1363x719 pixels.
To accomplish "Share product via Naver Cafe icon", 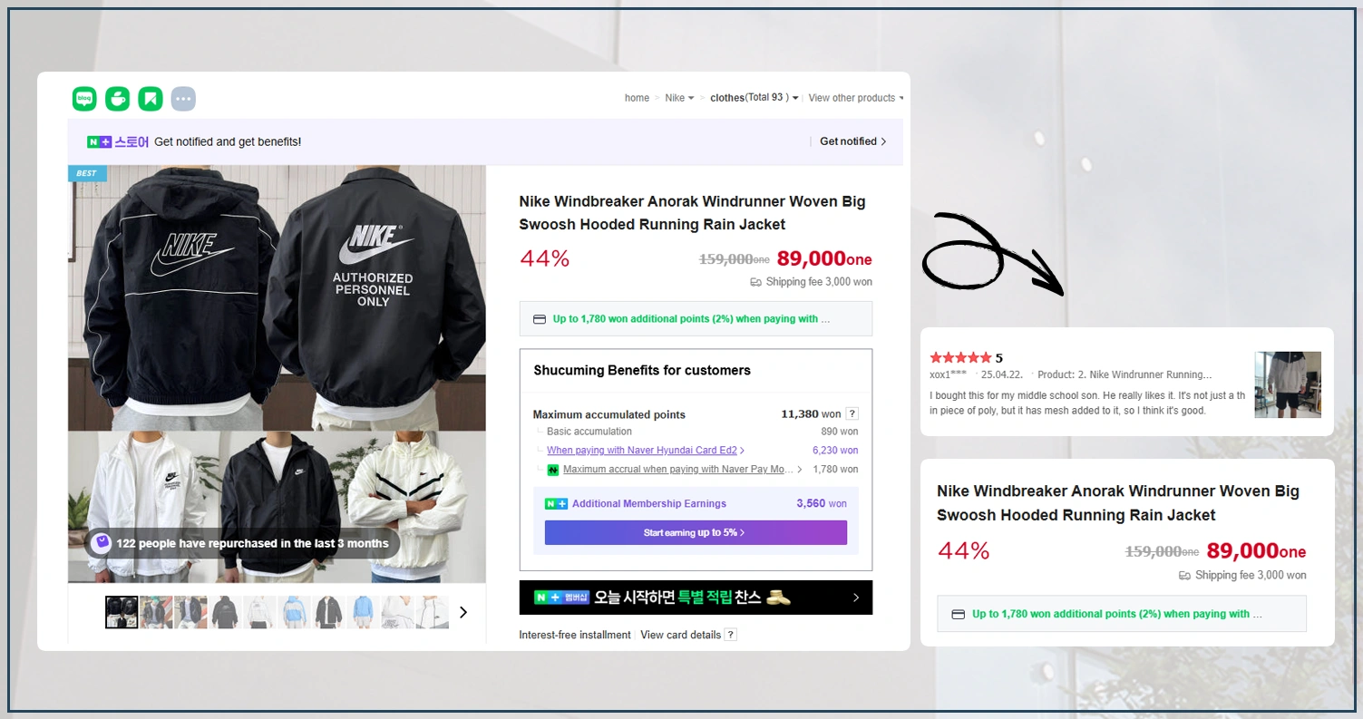I will (x=117, y=98).
